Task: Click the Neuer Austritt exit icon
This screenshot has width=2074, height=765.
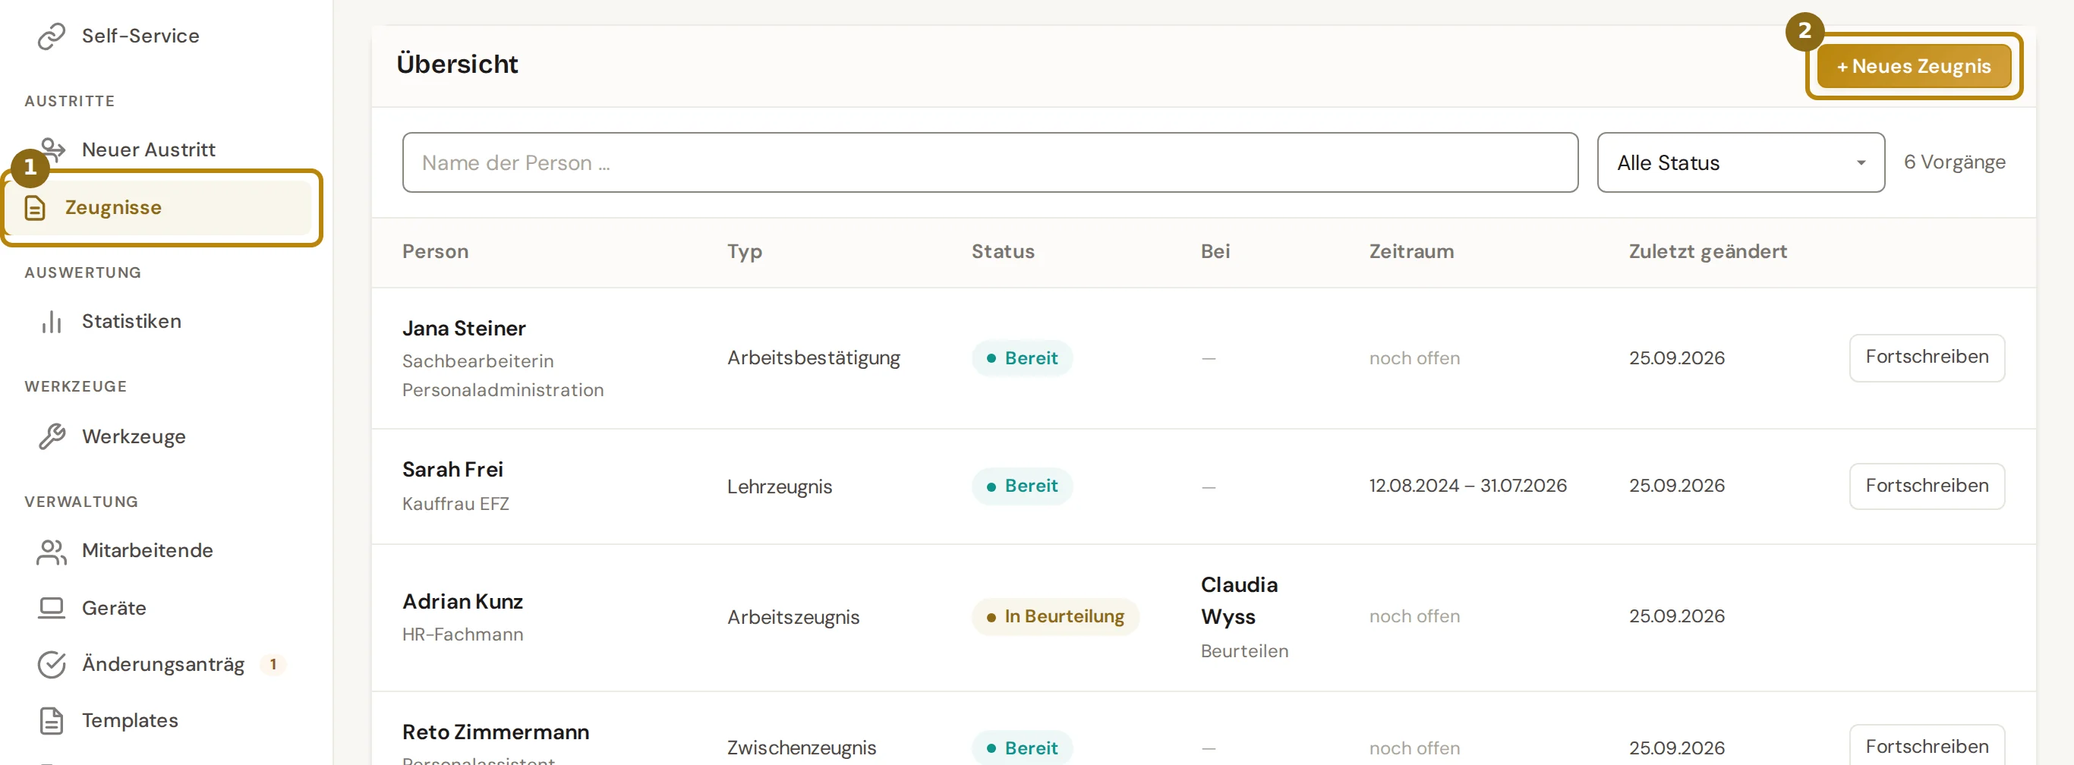Action: click(53, 149)
